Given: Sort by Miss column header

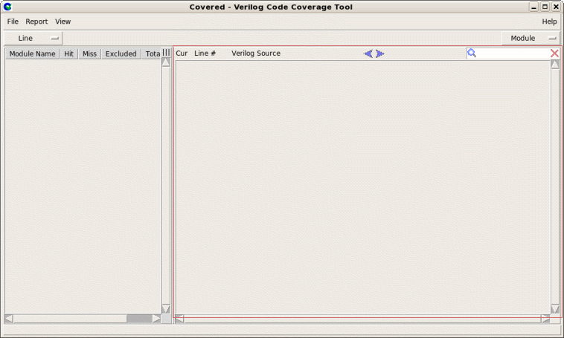Looking at the screenshot, I should pyautogui.click(x=89, y=54).
